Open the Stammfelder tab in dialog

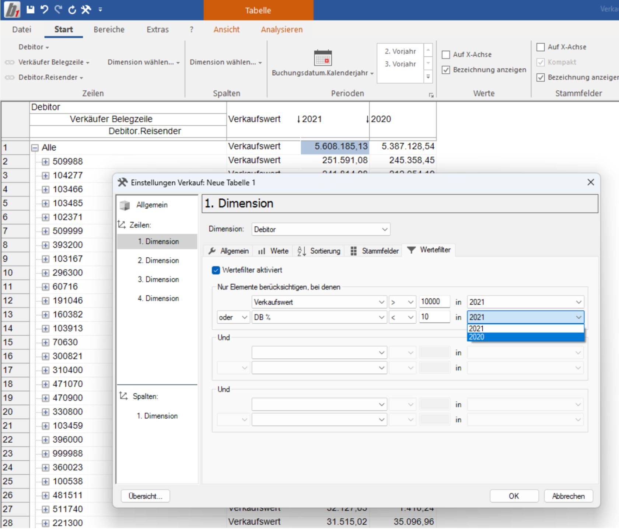click(x=374, y=251)
